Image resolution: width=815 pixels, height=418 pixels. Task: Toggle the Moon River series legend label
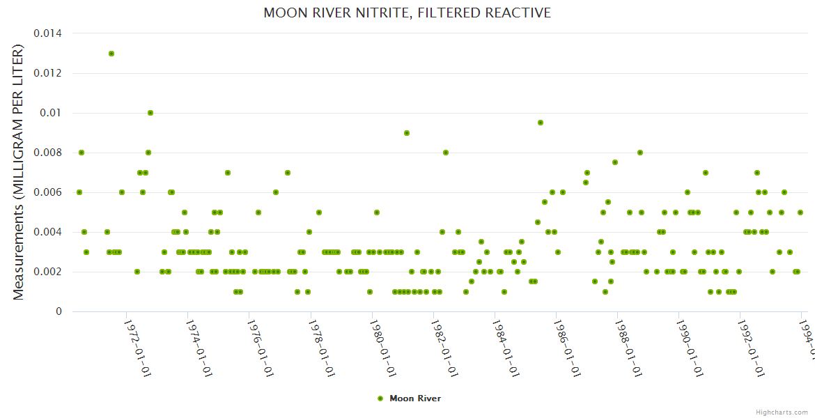pyautogui.click(x=415, y=398)
